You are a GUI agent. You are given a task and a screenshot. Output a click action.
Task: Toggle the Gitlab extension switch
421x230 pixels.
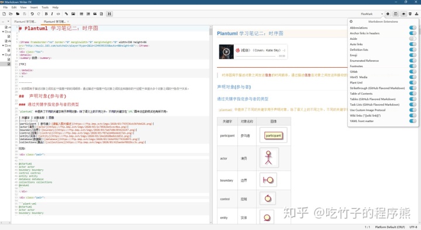tap(412, 72)
